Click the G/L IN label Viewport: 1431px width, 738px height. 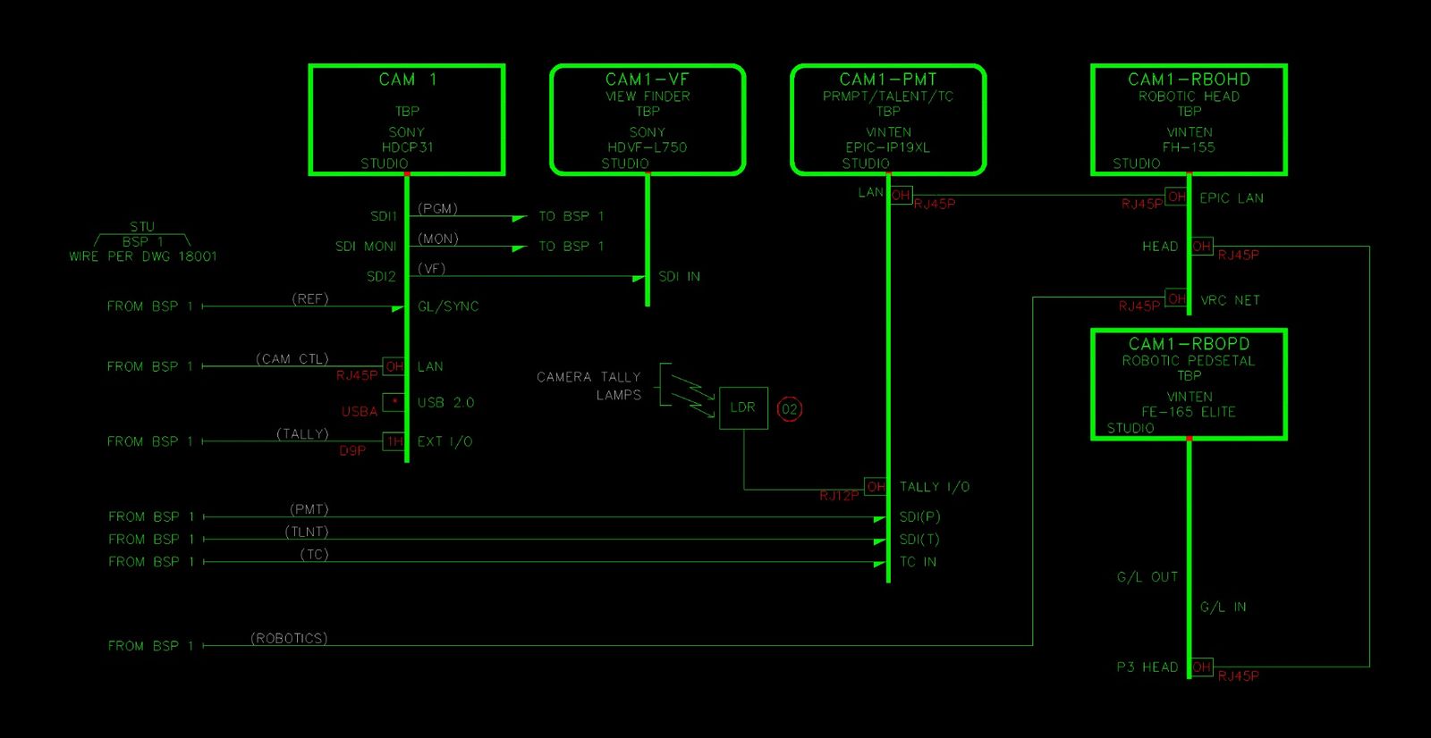coord(1223,608)
